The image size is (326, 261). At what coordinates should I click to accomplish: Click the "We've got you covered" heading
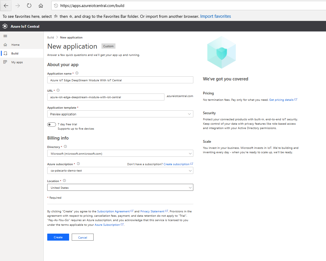pos(226,79)
